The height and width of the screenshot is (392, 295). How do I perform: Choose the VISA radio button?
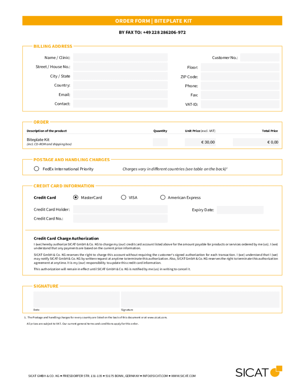point(123,198)
